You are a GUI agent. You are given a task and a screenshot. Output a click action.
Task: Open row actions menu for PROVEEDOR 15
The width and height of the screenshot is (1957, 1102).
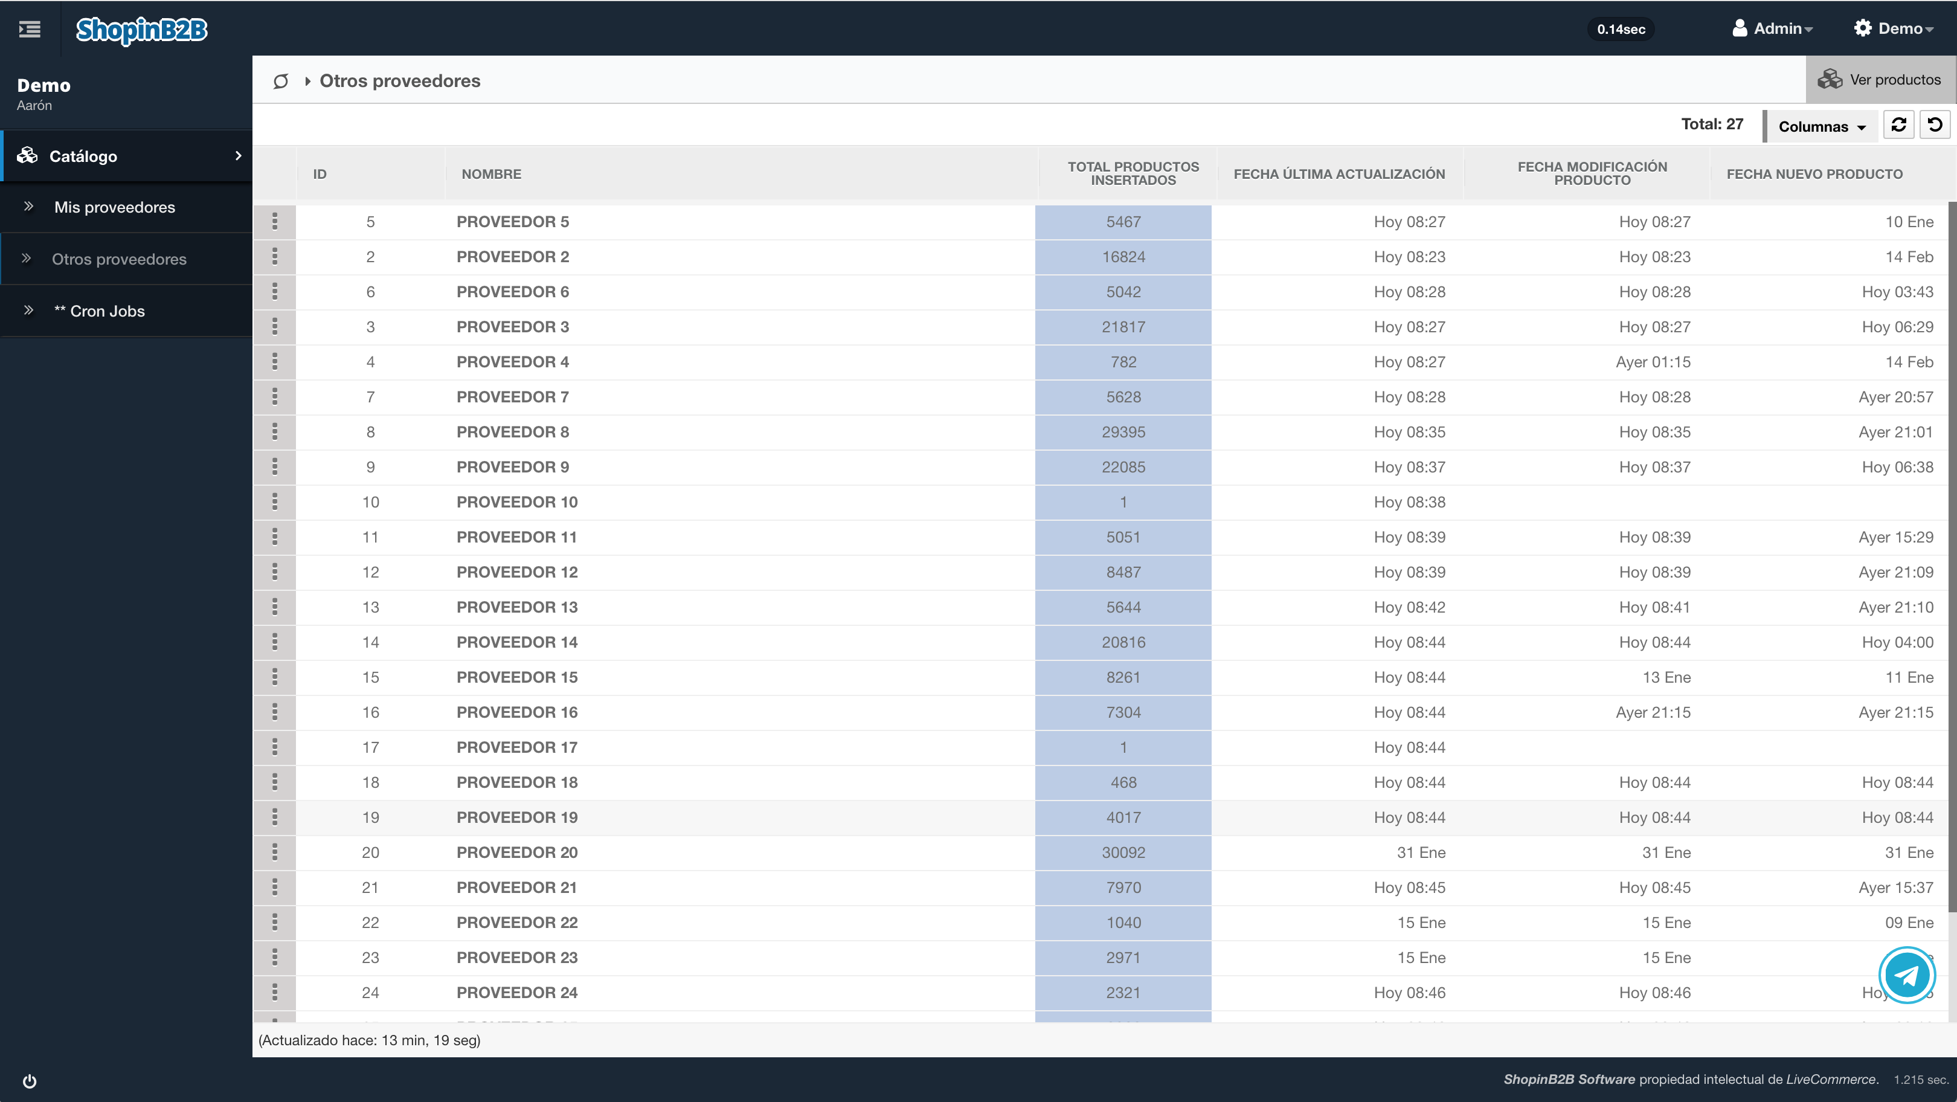(x=275, y=677)
